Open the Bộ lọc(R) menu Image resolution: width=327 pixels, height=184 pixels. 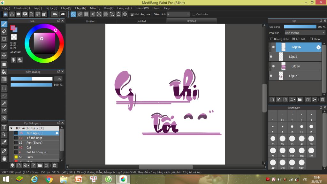tap(51, 8)
